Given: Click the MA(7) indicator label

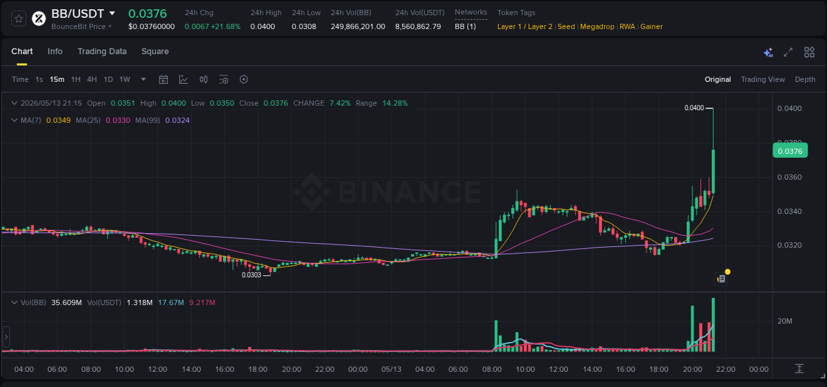Looking at the screenshot, I should click(x=31, y=120).
